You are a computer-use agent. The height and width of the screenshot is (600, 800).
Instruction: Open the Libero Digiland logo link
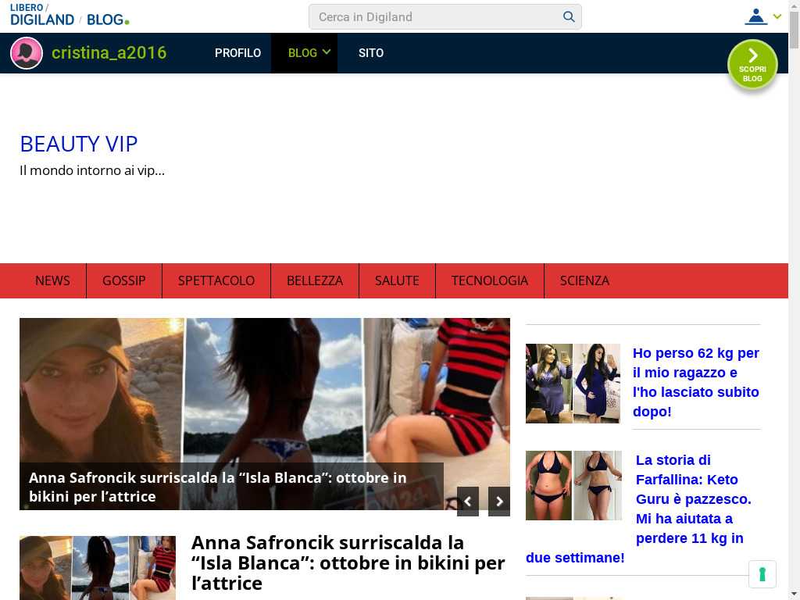[42, 15]
